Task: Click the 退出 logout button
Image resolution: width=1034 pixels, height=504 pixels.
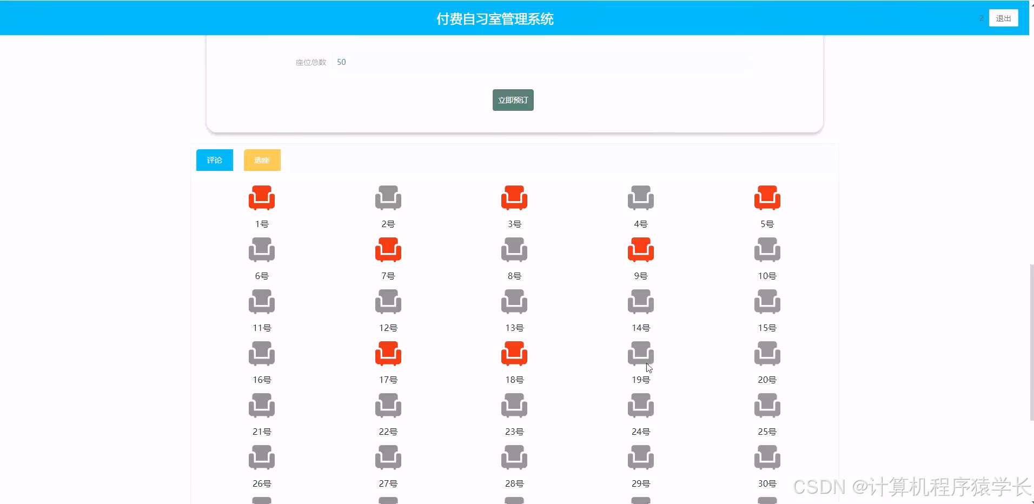Action: click(1003, 17)
